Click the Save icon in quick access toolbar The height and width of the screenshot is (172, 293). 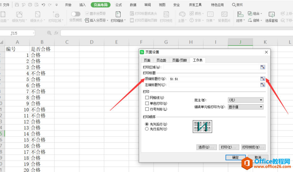coord(17,5)
